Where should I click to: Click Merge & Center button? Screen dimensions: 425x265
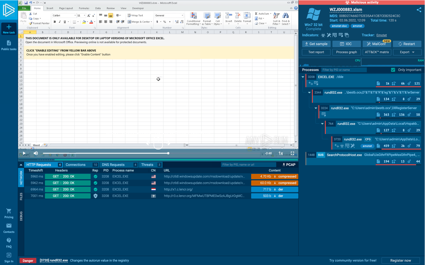click(x=140, y=22)
